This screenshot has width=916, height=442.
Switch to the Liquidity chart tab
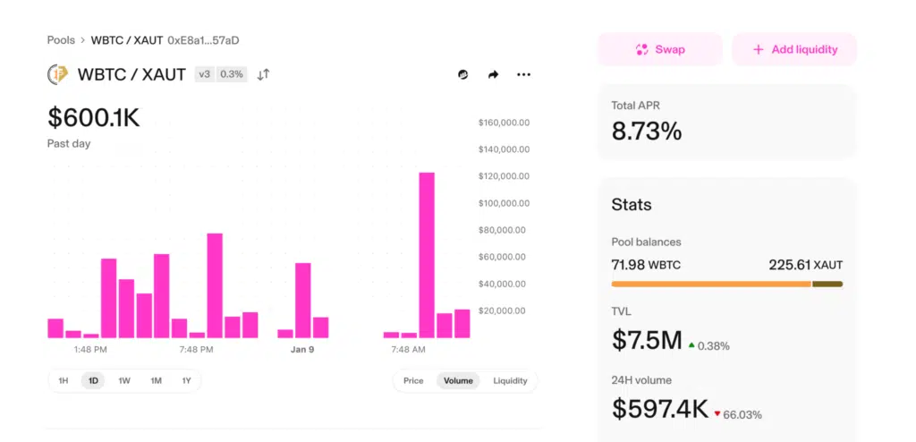(x=510, y=380)
